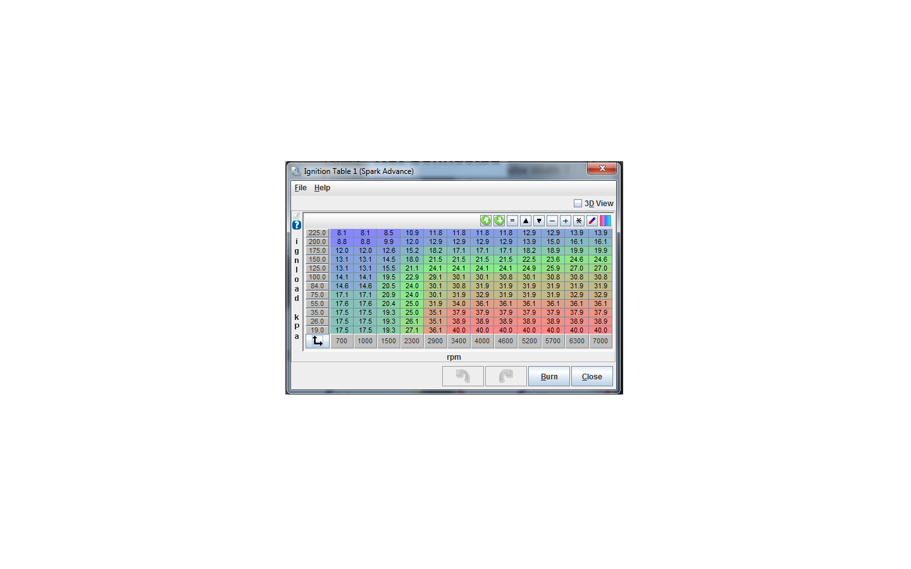Select the interpolate pencil tool
This screenshot has height=569, width=911.
[592, 221]
